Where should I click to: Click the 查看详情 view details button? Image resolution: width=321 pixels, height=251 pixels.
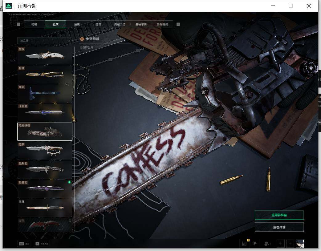point(279,227)
